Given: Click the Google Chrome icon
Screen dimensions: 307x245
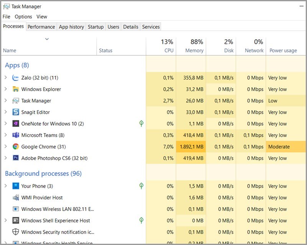Looking at the screenshot, I should tap(16, 147).
